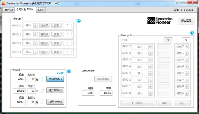Open GPIO 6 低电平 level dropdown
The height and width of the screenshot is (114, 199).
click(x=187, y=53)
